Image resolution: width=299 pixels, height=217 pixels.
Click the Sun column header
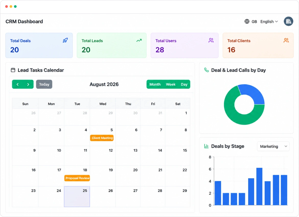coord(25,104)
